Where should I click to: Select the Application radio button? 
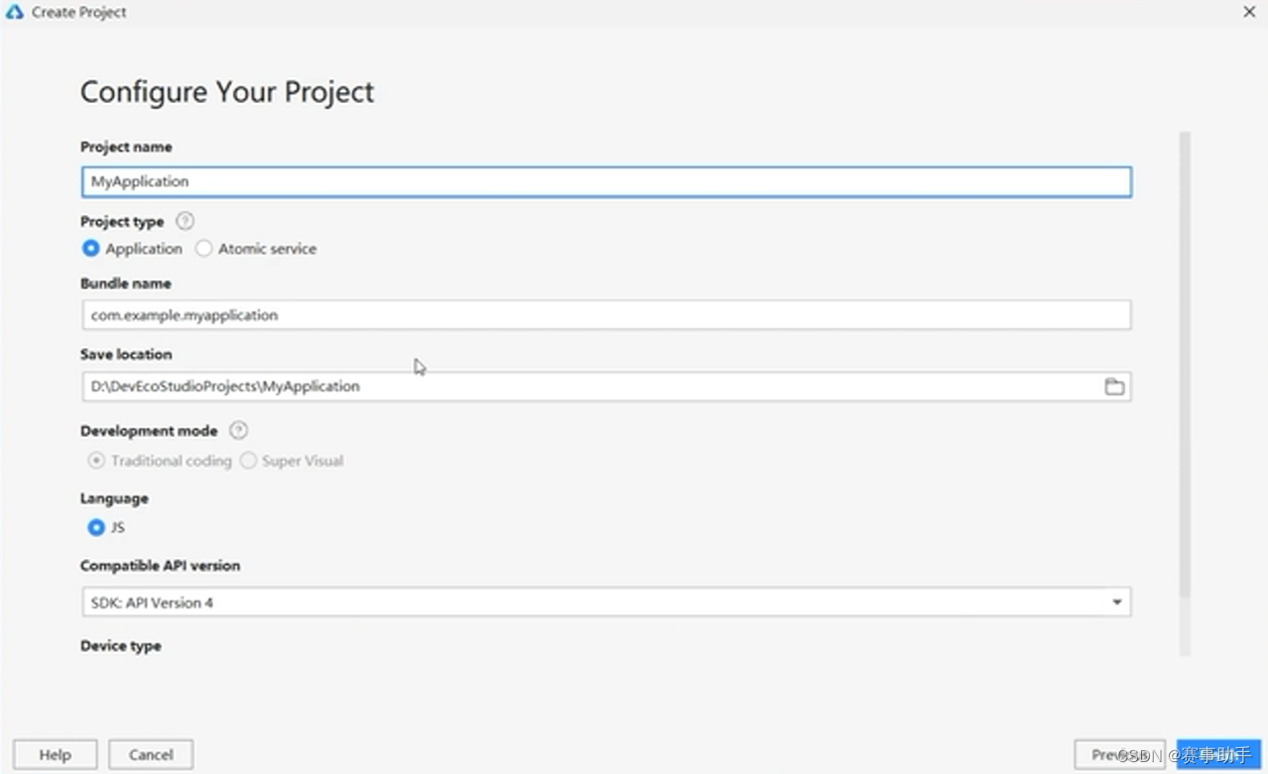91,249
